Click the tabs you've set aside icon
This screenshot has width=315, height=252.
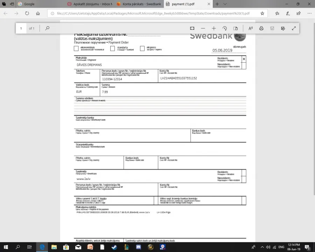tap(4, 4)
